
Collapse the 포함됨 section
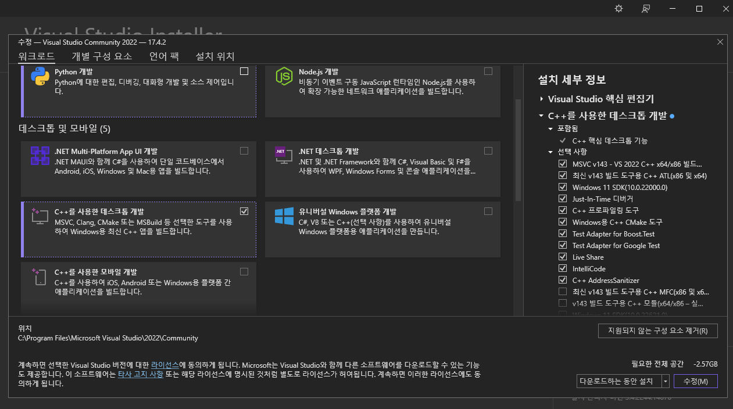[550, 128]
